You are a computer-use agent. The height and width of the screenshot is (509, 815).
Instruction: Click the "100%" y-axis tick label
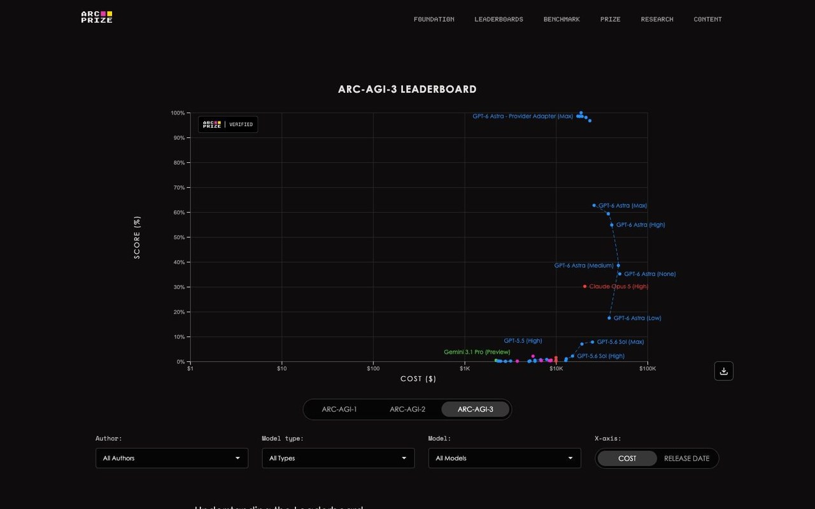pos(178,113)
